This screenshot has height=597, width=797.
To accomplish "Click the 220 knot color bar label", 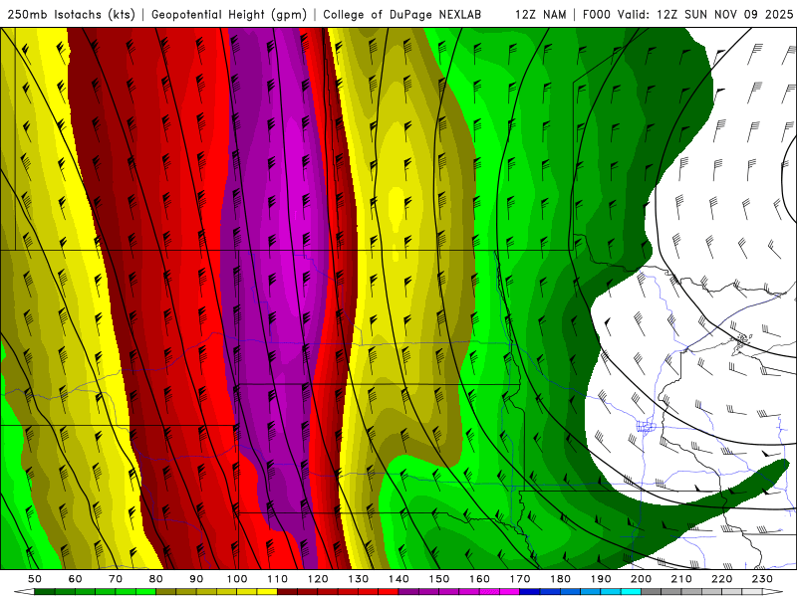I will [721, 579].
